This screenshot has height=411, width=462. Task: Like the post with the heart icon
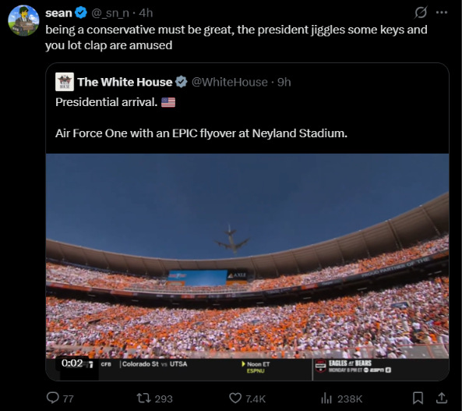pyautogui.click(x=235, y=398)
